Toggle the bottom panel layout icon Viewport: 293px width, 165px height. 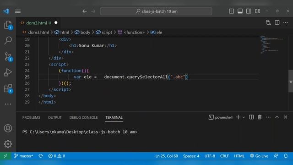coord(240,11)
